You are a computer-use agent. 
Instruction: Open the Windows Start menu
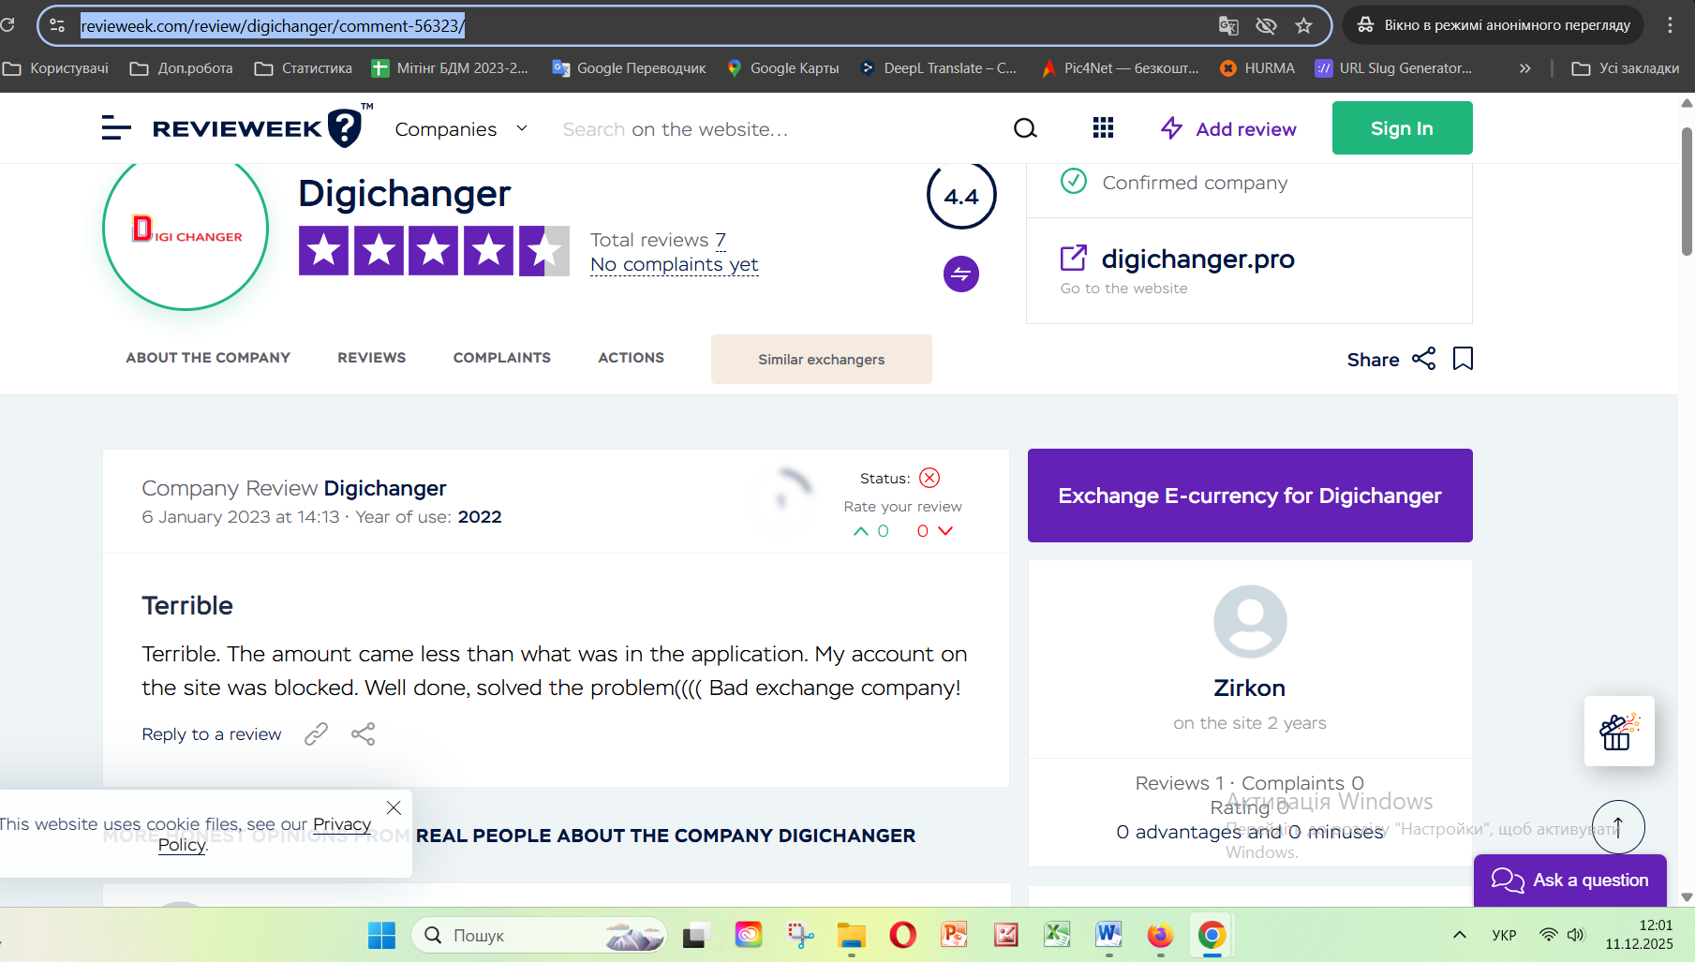381,935
